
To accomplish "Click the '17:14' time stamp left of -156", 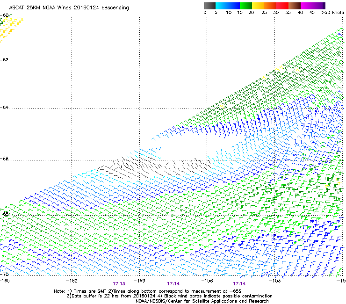I will pos(173,284).
